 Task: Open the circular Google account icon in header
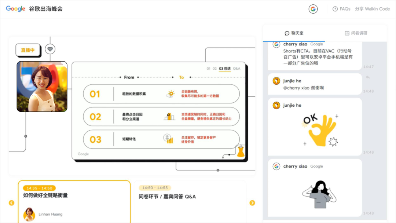click(x=313, y=8)
